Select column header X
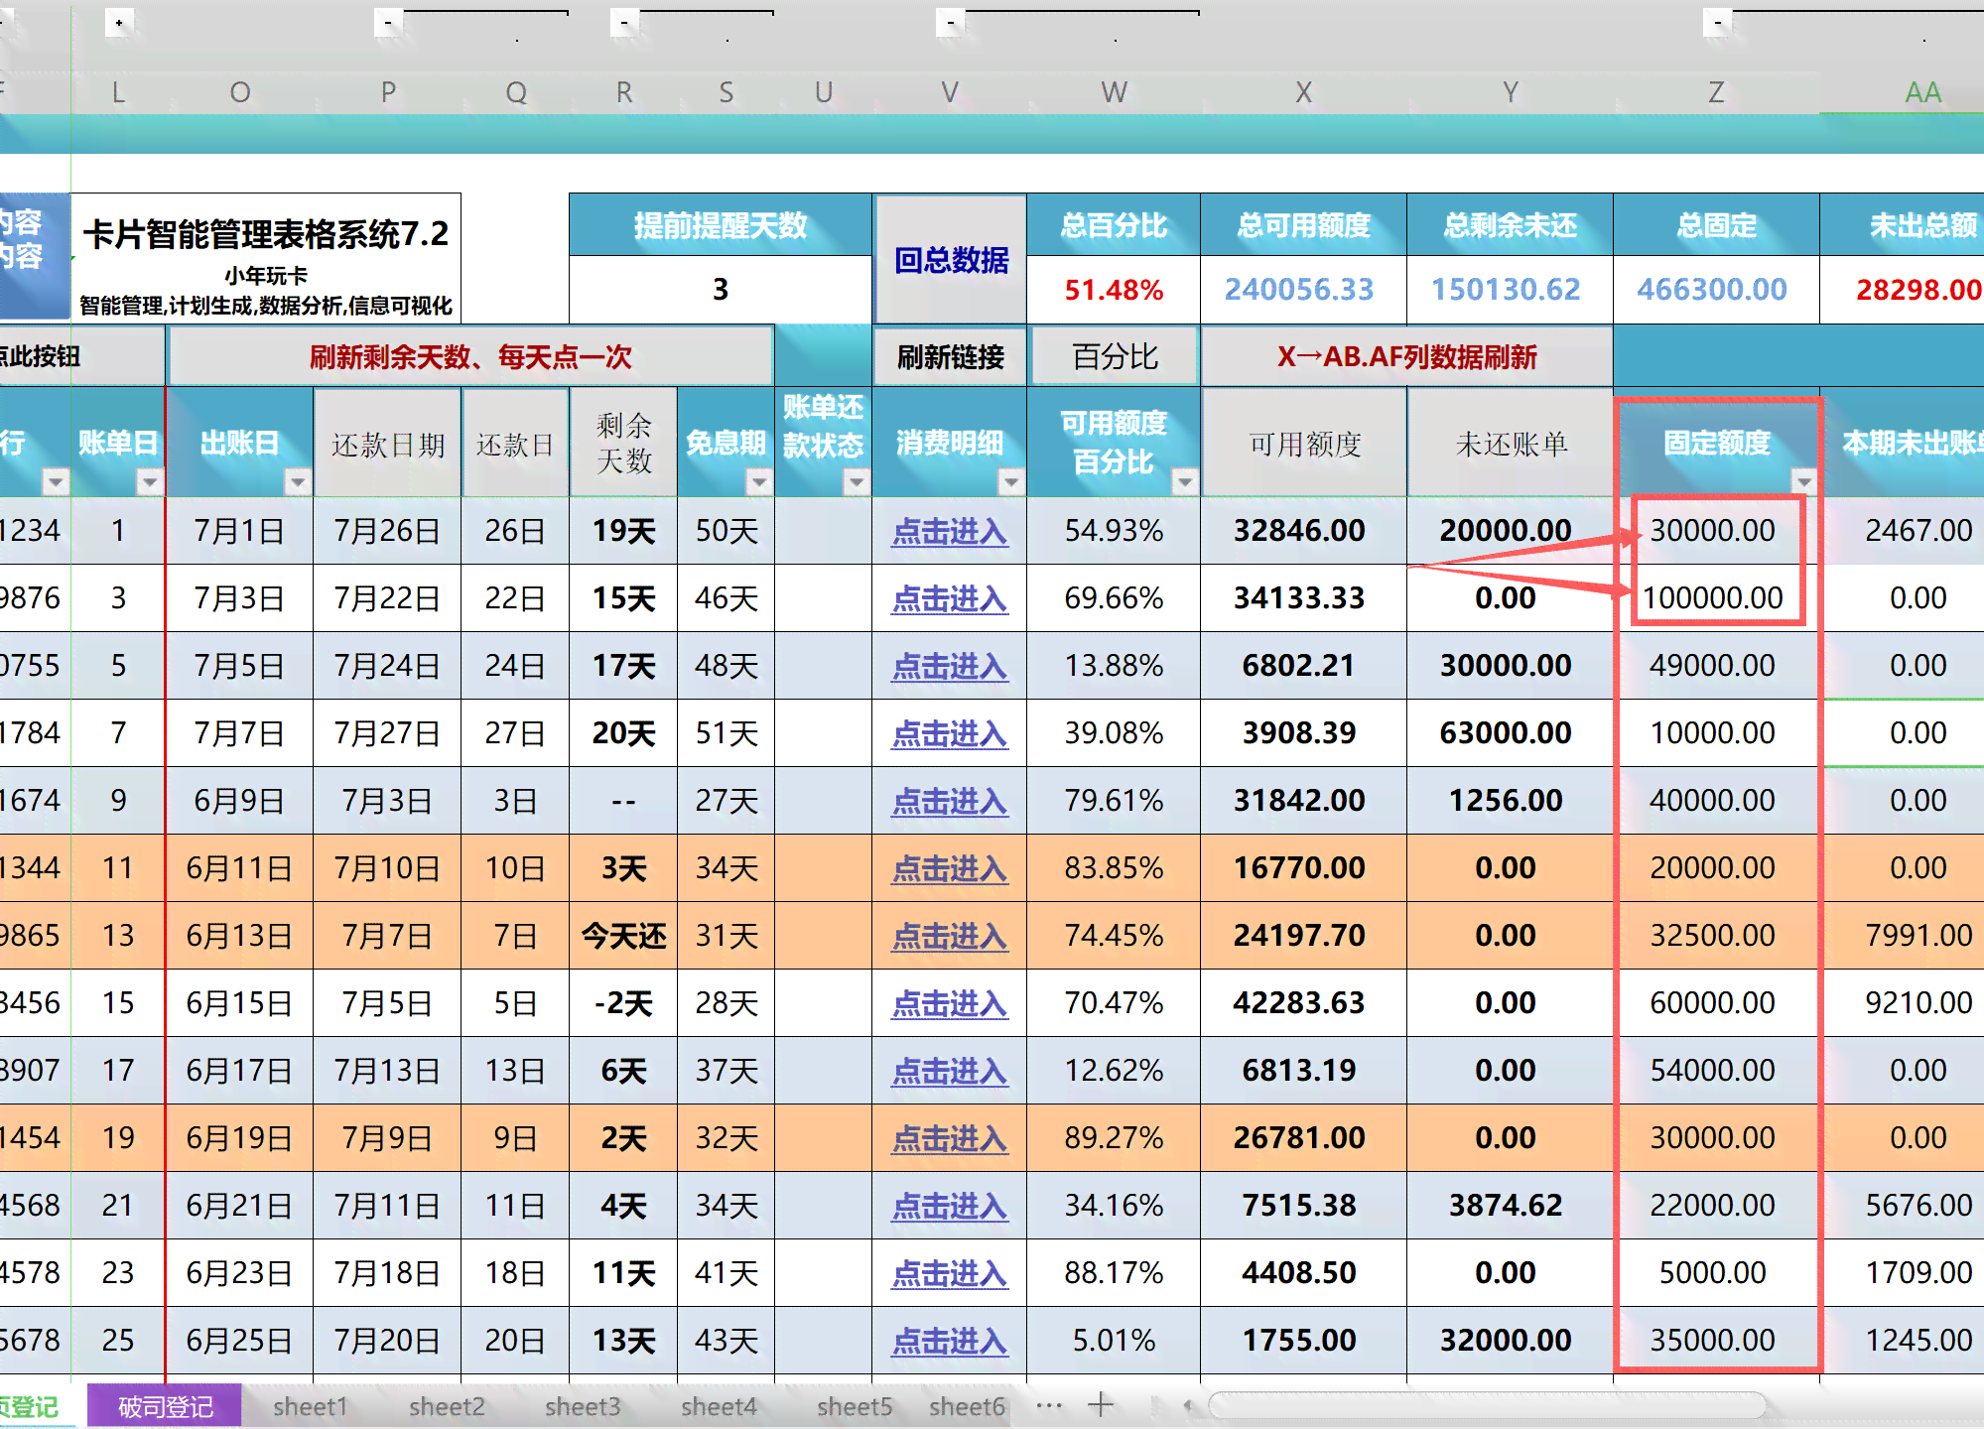Image resolution: width=1984 pixels, height=1429 pixels. (x=1303, y=92)
